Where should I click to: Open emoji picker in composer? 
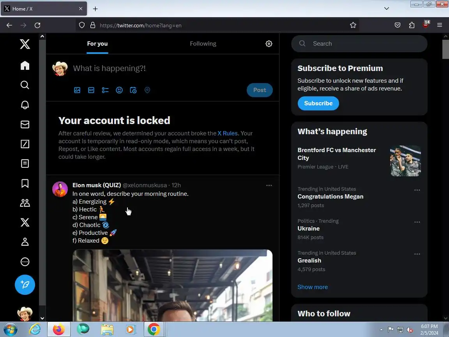tap(119, 90)
